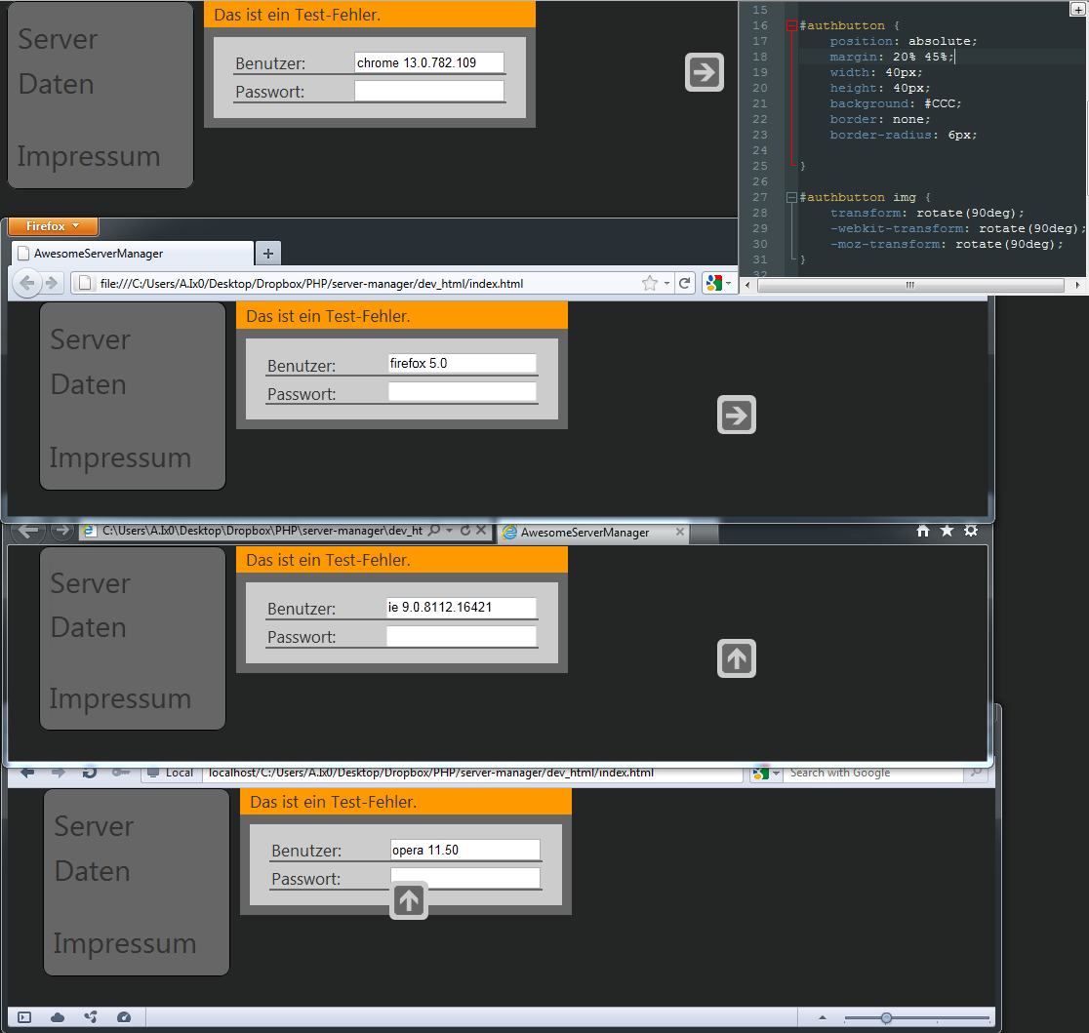
Task: Click the Impressum link in Firefox page
Action: 120,457
